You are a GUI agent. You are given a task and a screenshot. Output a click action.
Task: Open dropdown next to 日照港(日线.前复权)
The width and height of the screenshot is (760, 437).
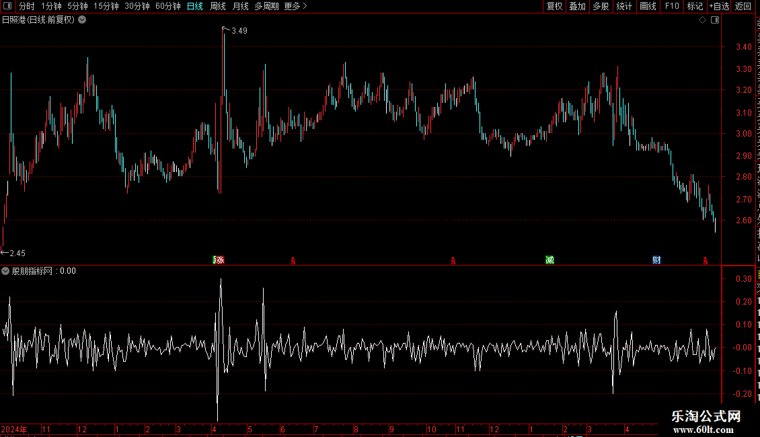click(x=83, y=20)
